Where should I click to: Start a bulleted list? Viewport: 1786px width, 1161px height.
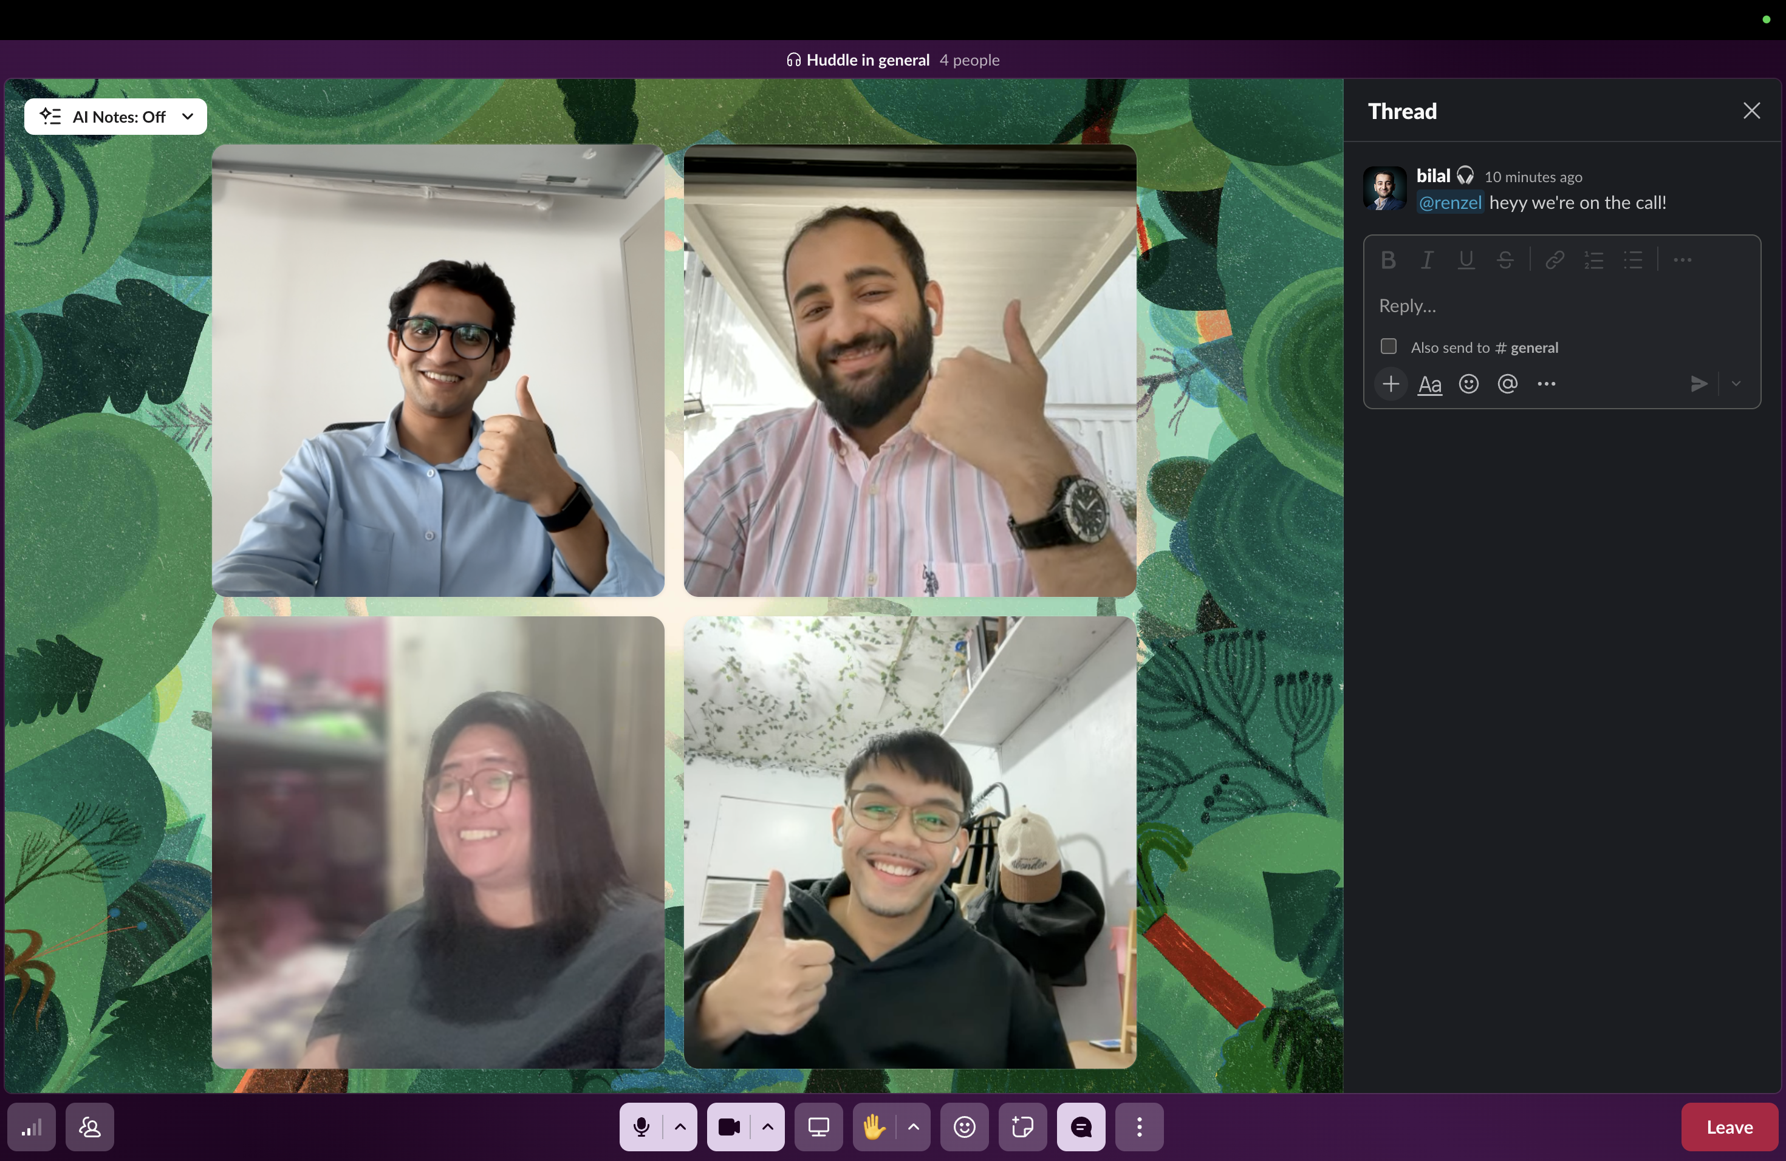(1633, 260)
